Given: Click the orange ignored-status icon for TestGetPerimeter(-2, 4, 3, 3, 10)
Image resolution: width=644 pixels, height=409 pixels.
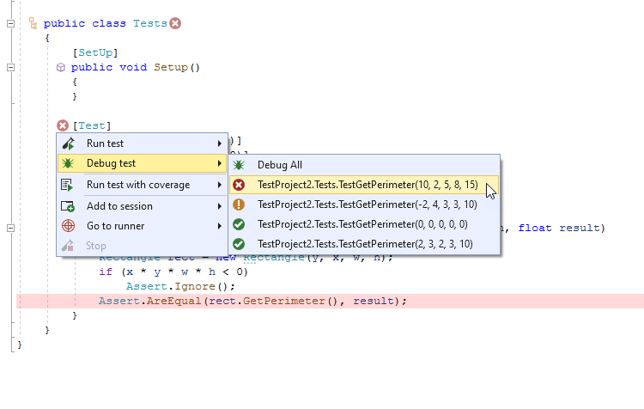Looking at the screenshot, I should pyautogui.click(x=239, y=204).
